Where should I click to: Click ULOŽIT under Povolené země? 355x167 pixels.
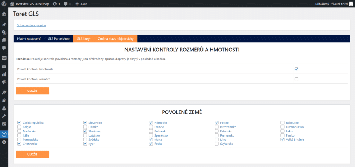(32, 154)
